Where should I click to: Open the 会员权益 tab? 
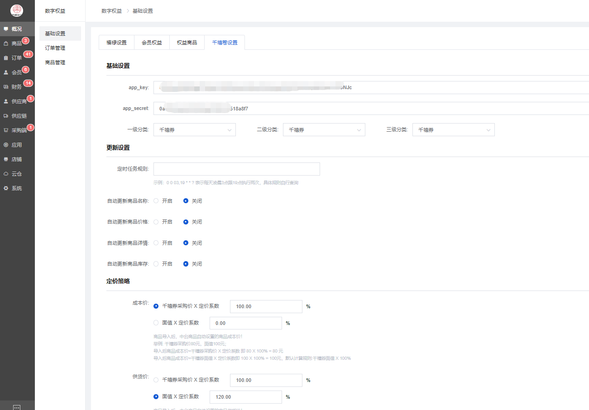[152, 43]
